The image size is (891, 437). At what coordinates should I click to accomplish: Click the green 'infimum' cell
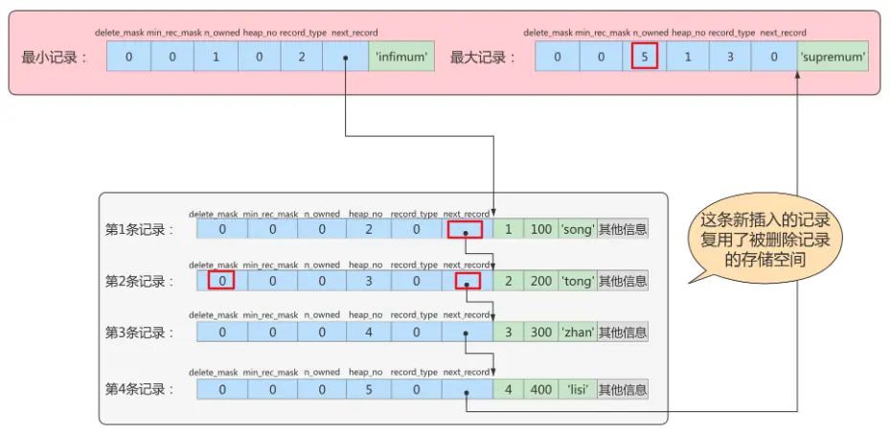[400, 57]
